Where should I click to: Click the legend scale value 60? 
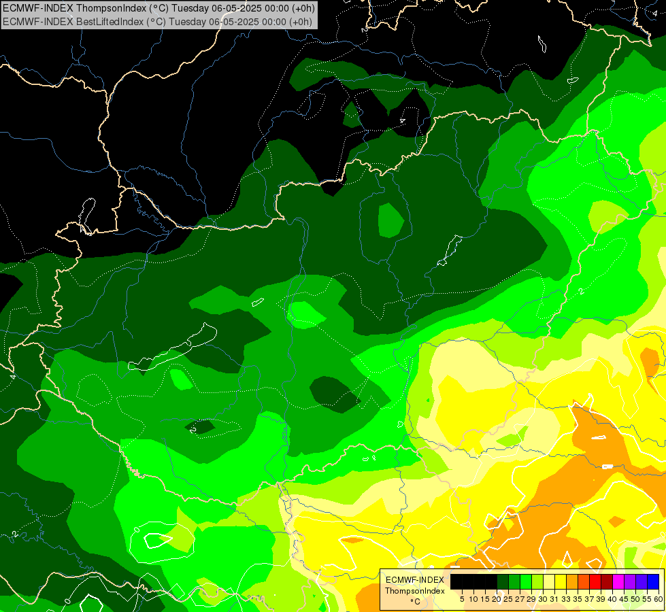click(659, 599)
